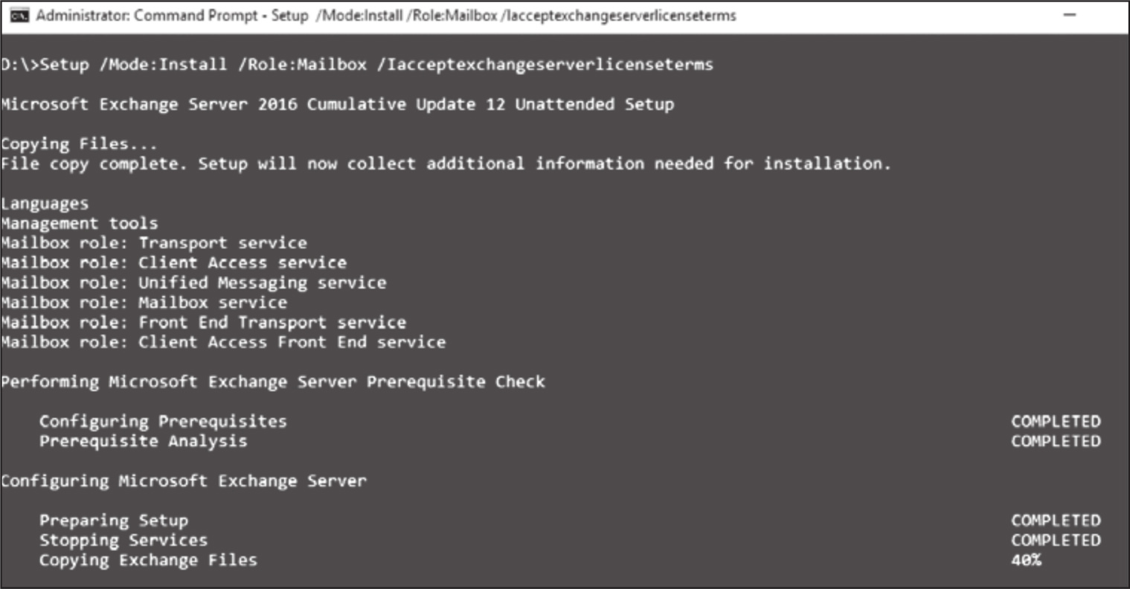The height and width of the screenshot is (589, 1130).
Task: Click COMPLETED status beside Stopping Services
Action: pos(1055,541)
